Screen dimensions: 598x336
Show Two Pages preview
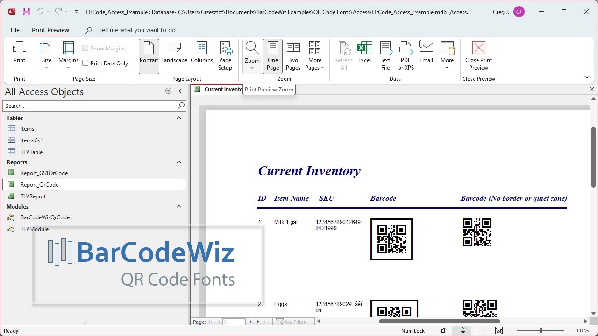293,56
